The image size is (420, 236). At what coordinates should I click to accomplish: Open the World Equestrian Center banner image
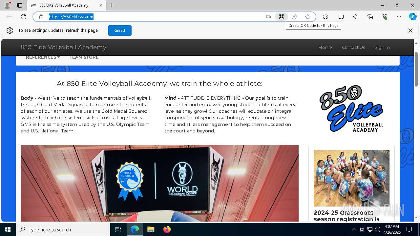point(159,183)
